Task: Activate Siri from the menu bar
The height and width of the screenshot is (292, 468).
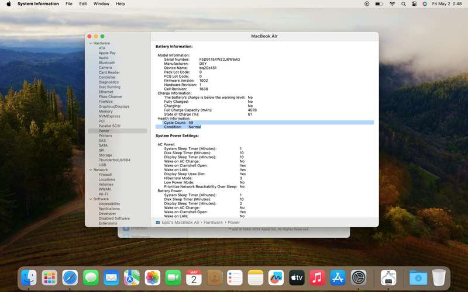Action: [425, 4]
